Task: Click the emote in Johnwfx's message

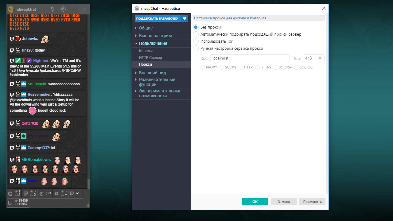Action: pos(45,39)
